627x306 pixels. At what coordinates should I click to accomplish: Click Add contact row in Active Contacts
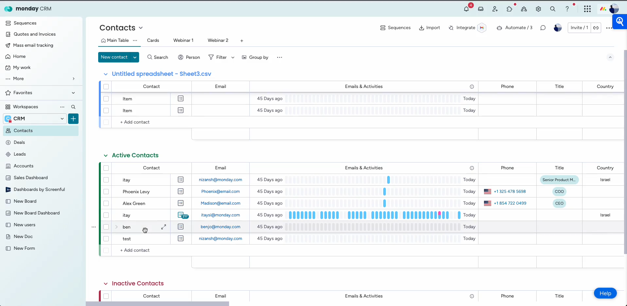135,250
